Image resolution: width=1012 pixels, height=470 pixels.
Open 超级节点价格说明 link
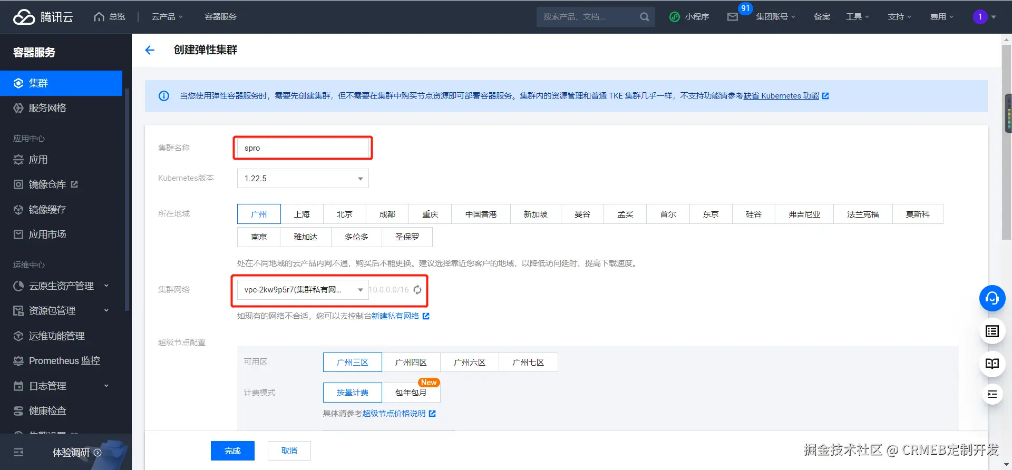click(x=399, y=414)
